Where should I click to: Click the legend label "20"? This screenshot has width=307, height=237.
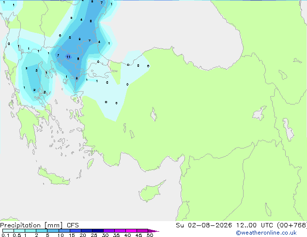click(x=83, y=235)
